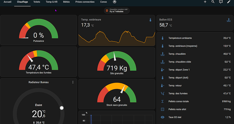Click the Temp. retour thermometer-minus icon
Viewport: 234px width, 124px height.
(162, 86)
